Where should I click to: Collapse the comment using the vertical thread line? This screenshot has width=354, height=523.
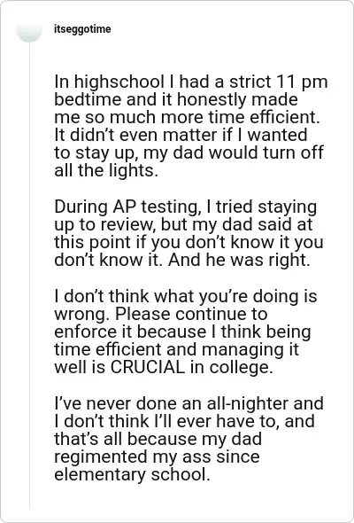click(x=29, y=276)
